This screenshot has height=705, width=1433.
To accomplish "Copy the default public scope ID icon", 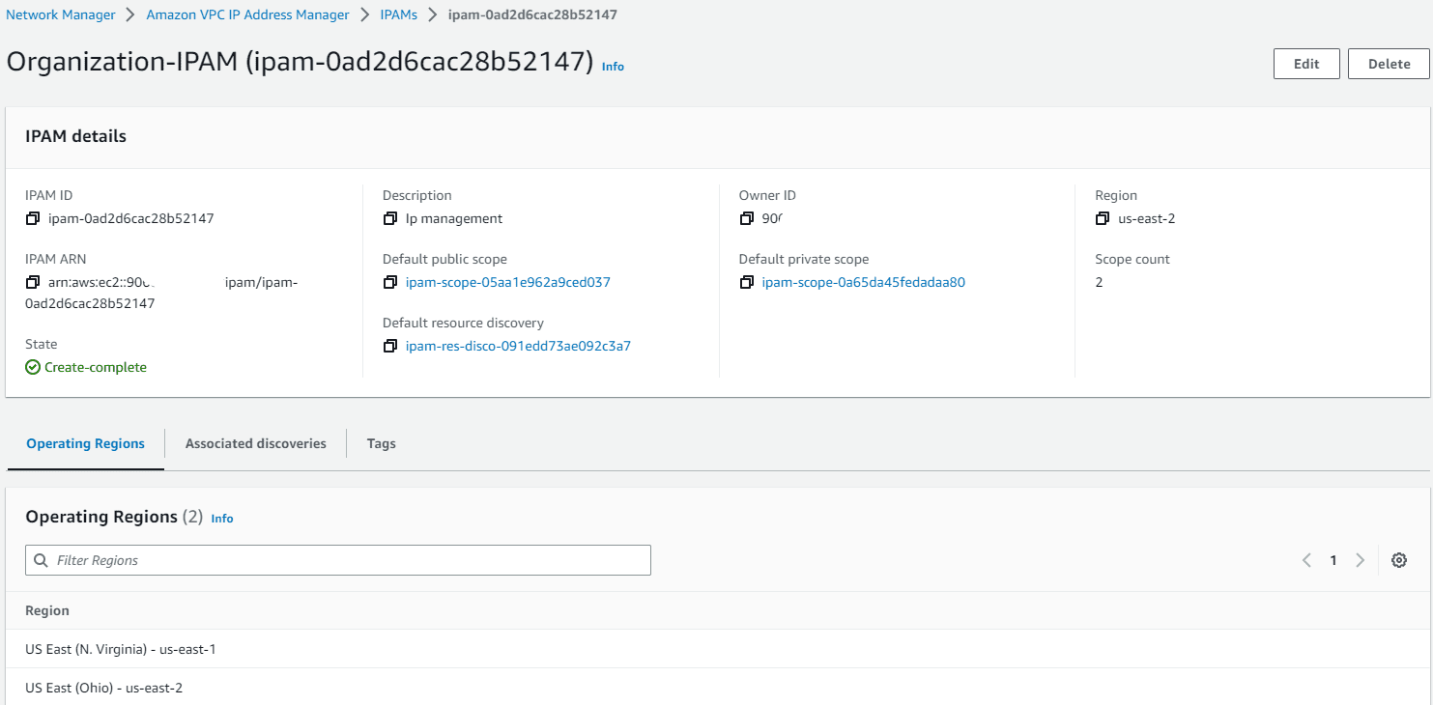I will tap(390, 283).
